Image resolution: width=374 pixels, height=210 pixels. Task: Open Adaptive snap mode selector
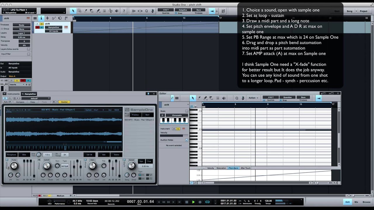[x=183, y=10]
